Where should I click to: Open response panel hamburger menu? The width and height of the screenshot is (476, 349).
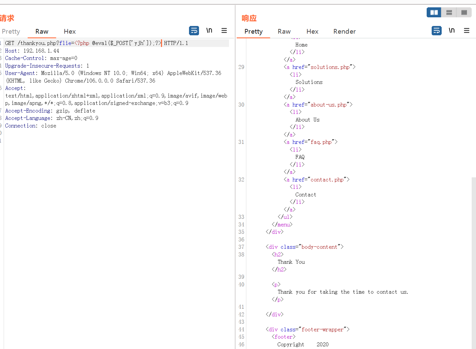tap(467, 31)
